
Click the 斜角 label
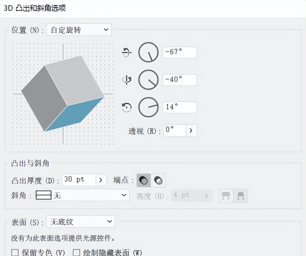[21, 195]
